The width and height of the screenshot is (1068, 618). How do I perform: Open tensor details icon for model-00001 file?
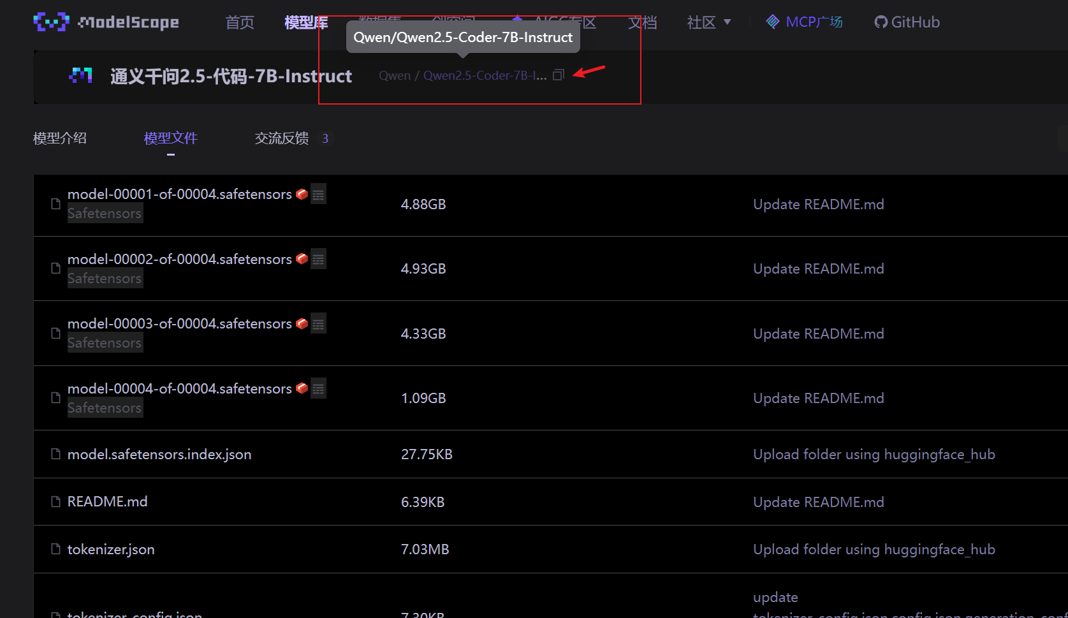click(318, 194)
